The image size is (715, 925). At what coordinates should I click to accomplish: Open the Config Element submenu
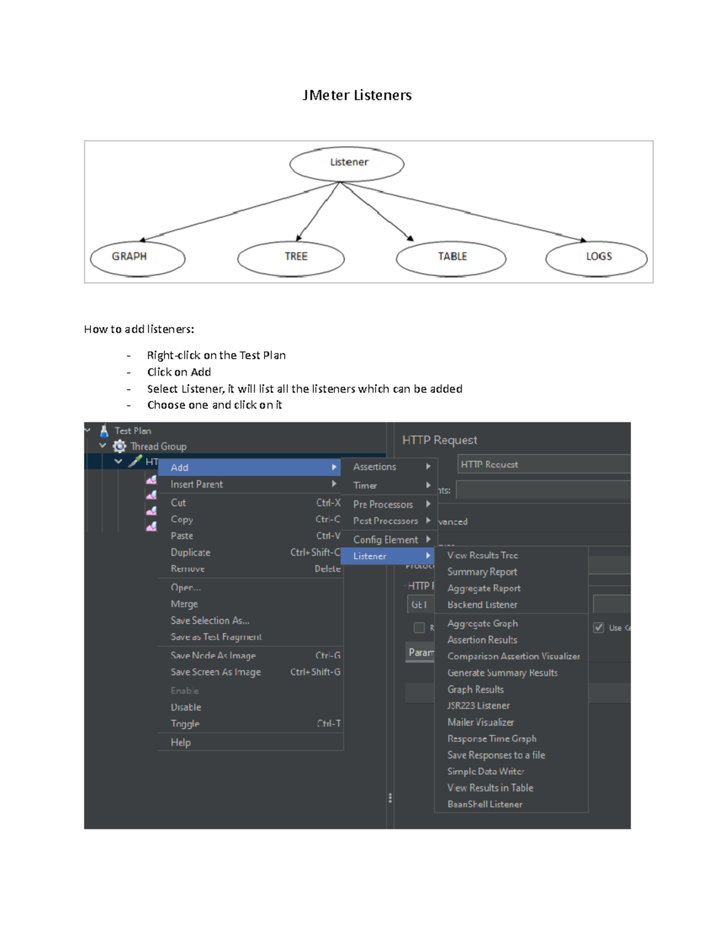coord(386,539)
